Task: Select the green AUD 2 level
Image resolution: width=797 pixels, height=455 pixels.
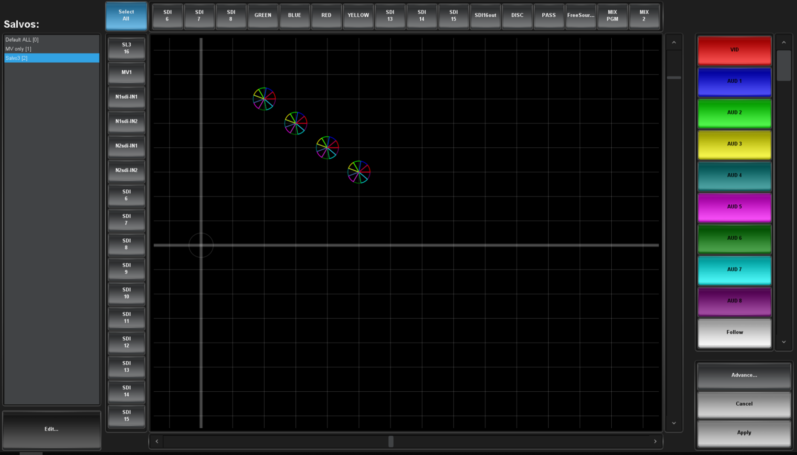Action: point(735,113)
